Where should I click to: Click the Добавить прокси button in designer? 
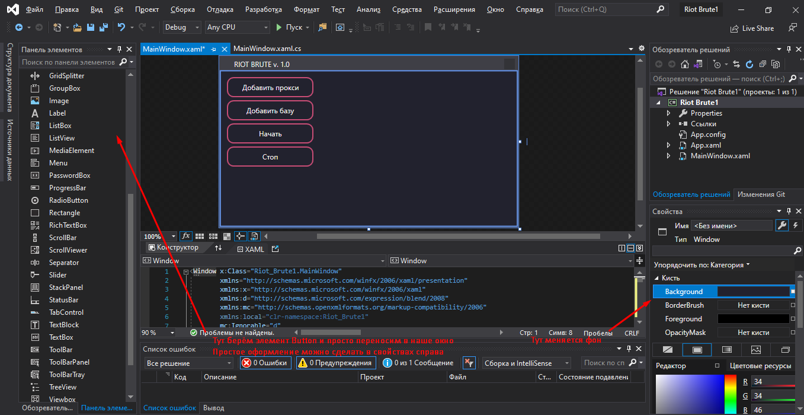pyautogui.click(x=270, y=88)
